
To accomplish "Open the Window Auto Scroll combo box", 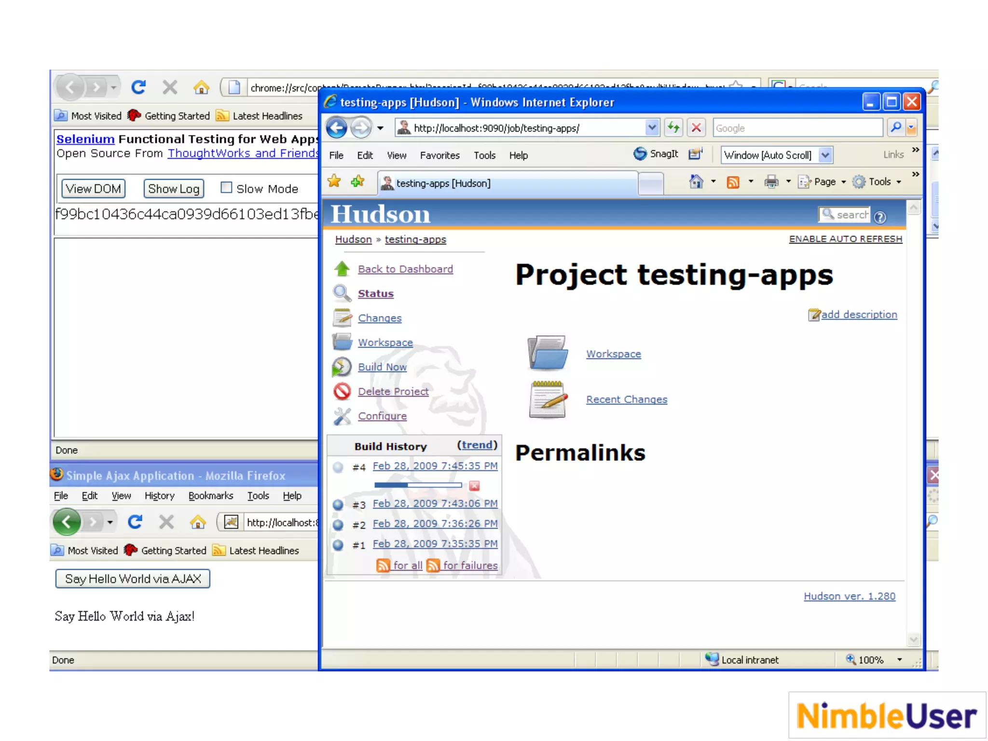I will (x=825, y=155).
